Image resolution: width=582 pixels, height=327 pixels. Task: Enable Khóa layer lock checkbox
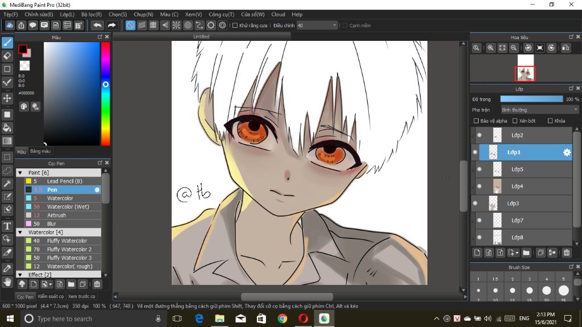click(550, 121)
